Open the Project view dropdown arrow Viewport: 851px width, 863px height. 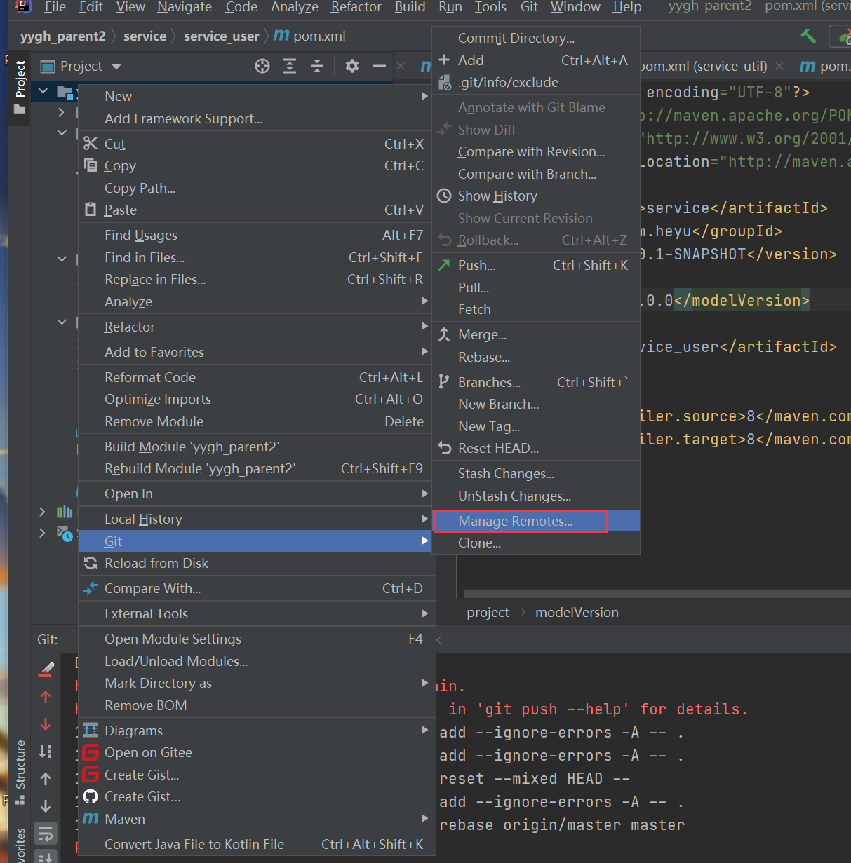tap(116, 67)
